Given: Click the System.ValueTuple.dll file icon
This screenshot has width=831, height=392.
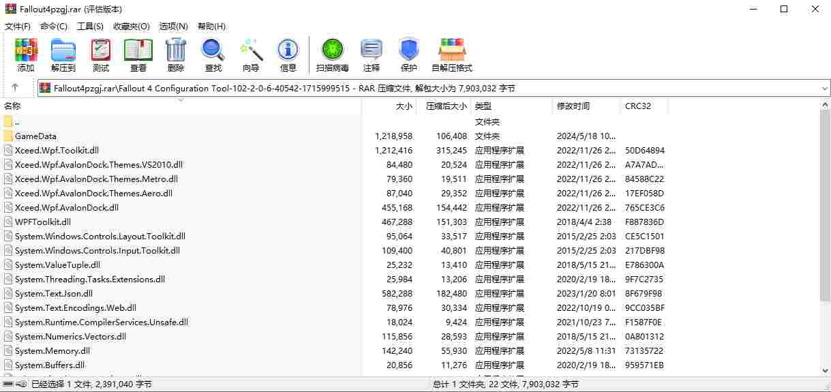Looking at the screenshot, I should coord(8,265).
